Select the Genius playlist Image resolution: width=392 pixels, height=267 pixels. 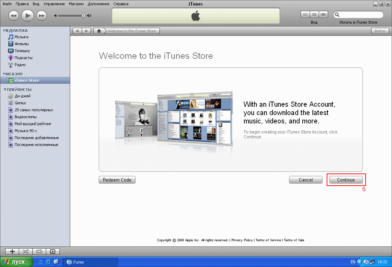pyautogui.click(x=20, y=103)
